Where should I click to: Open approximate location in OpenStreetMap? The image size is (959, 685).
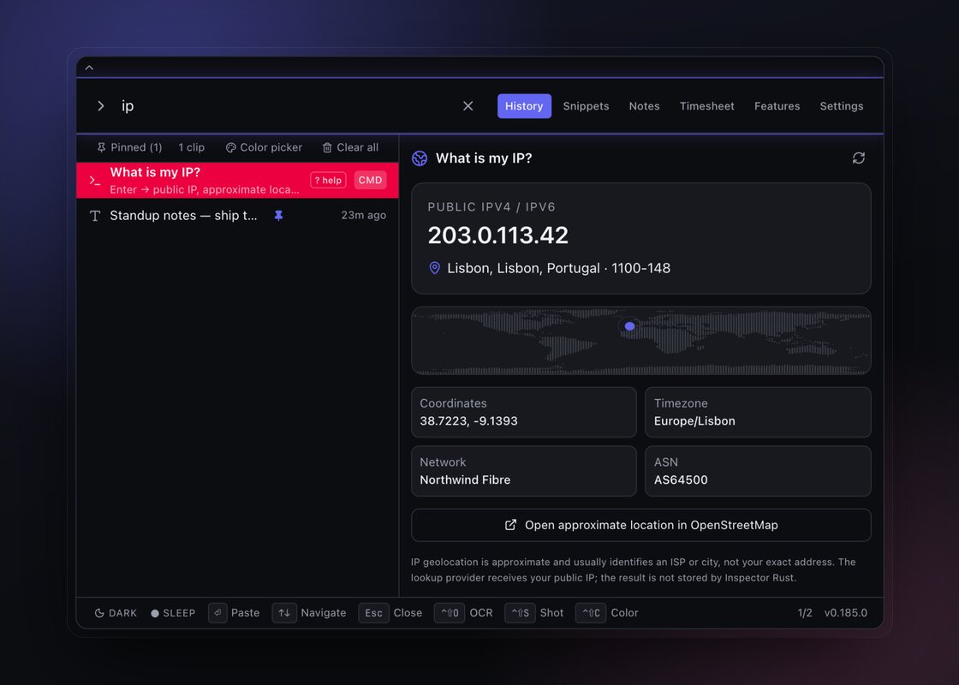point(641,525)
